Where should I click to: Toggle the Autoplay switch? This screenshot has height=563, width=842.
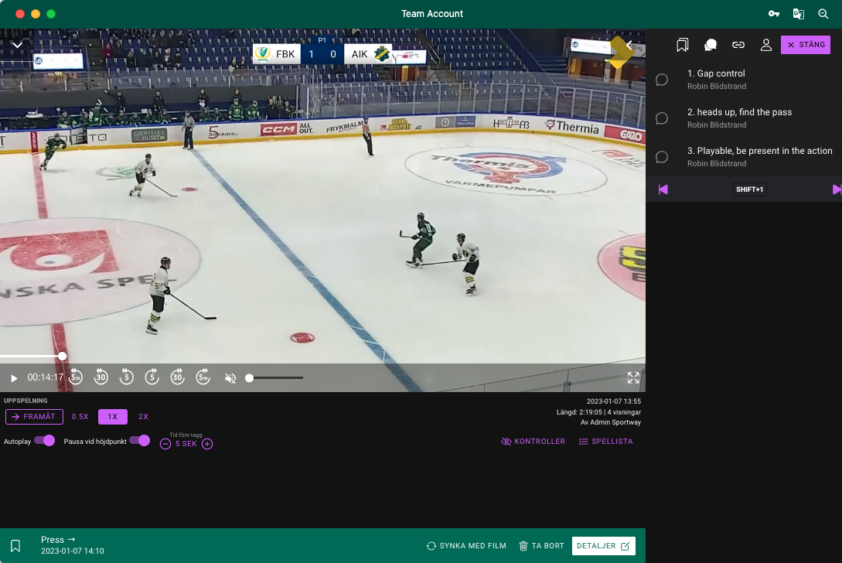click(x=45, y=440)
